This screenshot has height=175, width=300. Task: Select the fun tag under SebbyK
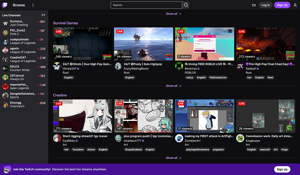pyautogui.click(x=249, y=77)
